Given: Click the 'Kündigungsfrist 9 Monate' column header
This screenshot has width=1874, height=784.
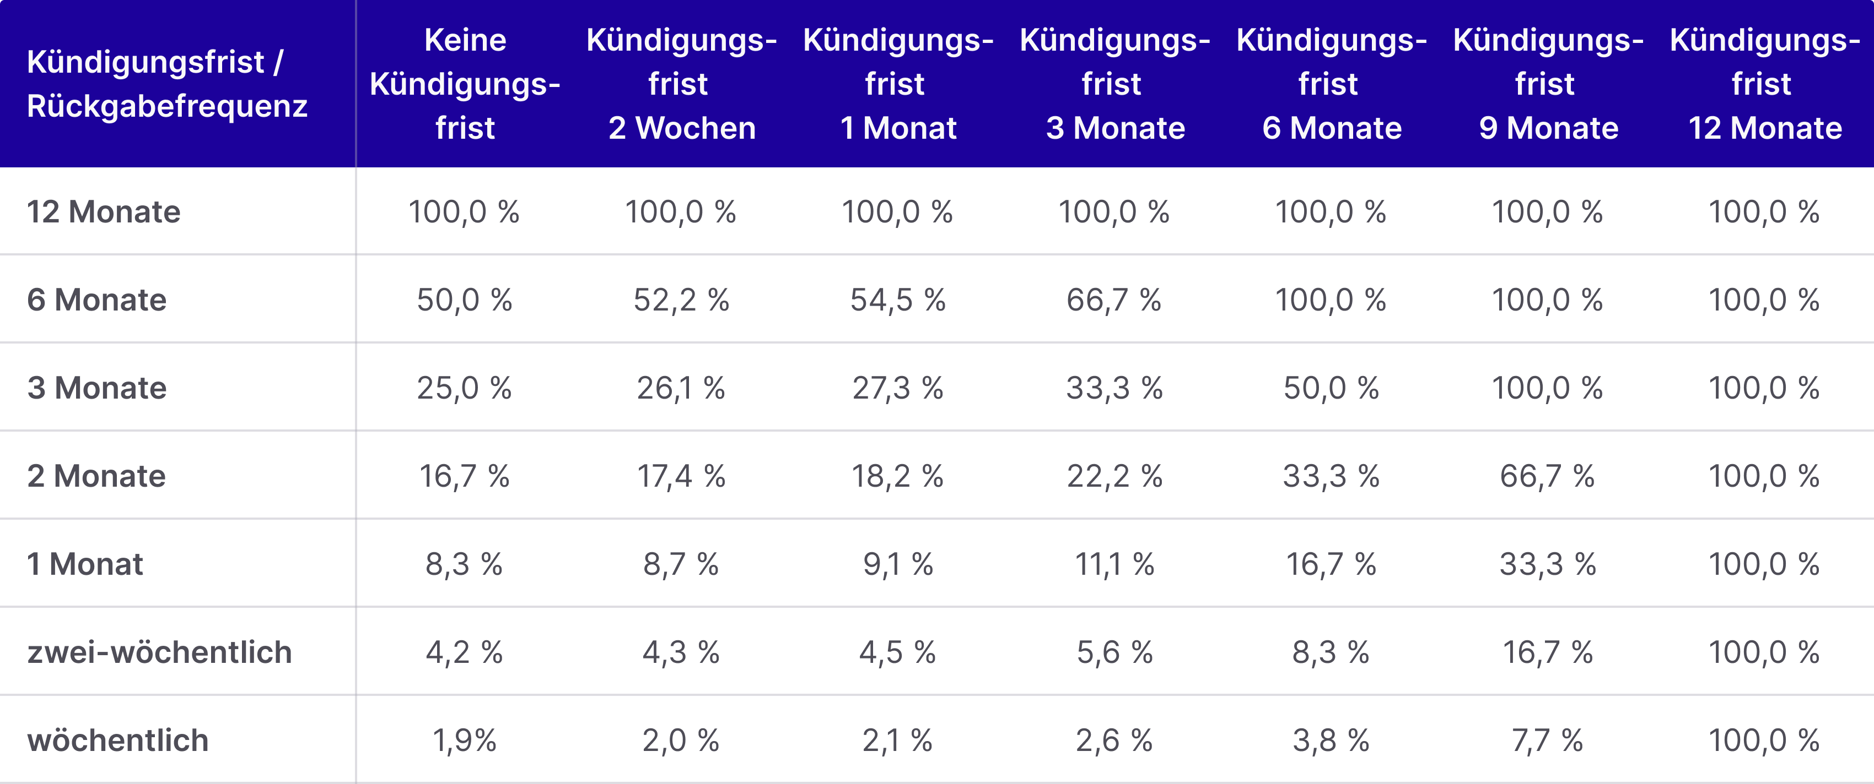Looking at the screenshot, I should tap(1548, 84).
